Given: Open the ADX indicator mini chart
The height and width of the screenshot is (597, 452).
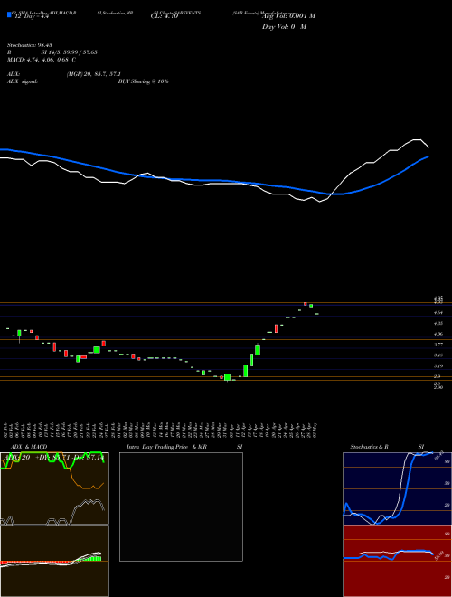Looking at the screenshot, I should [x=54, y=488].
